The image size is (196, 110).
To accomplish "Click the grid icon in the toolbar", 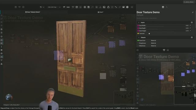I will tap(96, 7).
